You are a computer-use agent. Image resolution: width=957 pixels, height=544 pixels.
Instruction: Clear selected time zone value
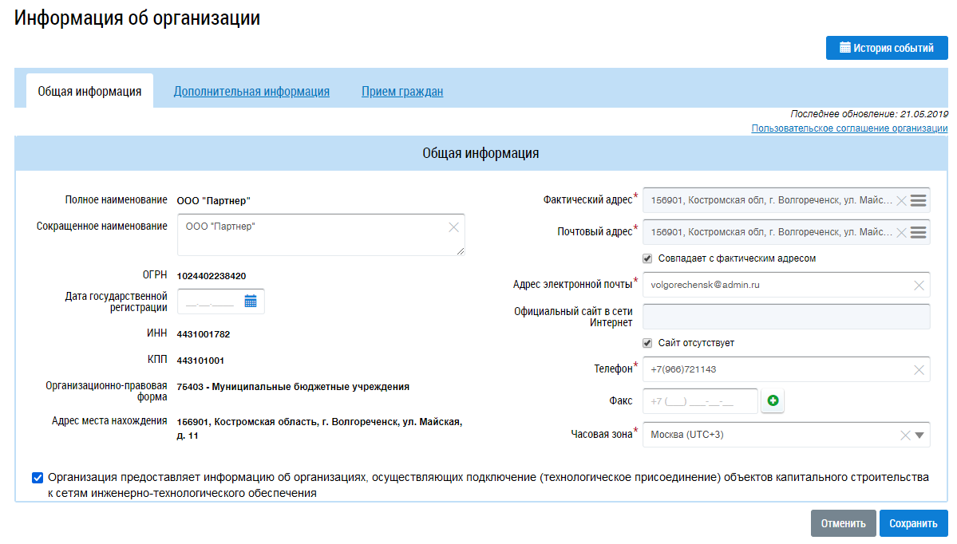(x=905, y=436)
